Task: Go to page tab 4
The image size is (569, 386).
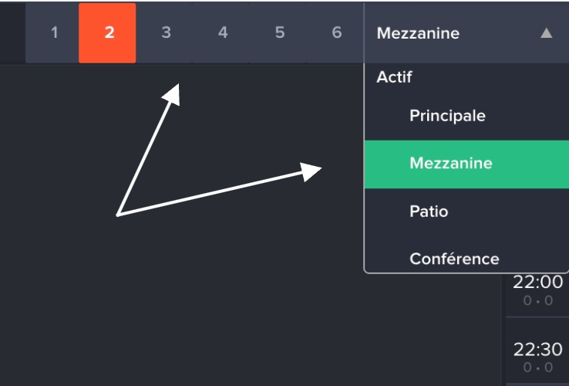Action: tap(223, 33)
